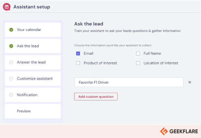This screenshot has height=138, width=201.
Task: Click the Assistant setup calendar logo icon
Action: coord(7,7)
